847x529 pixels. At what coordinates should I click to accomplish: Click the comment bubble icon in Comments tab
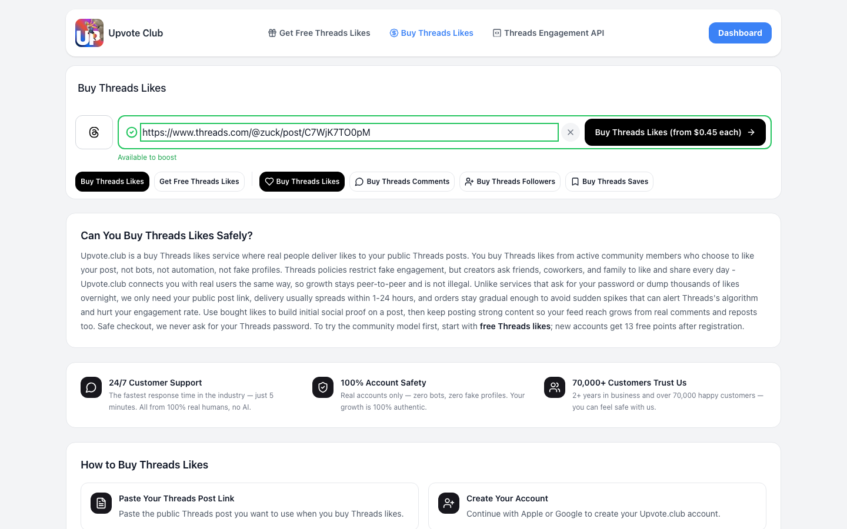359,182
